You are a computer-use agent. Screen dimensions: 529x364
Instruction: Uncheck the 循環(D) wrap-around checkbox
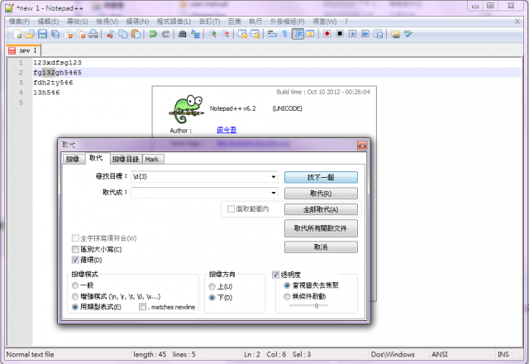(x=75, y=260)
